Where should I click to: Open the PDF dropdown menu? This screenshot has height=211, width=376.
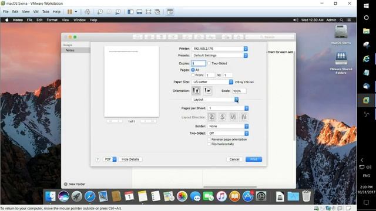[110, 159]
